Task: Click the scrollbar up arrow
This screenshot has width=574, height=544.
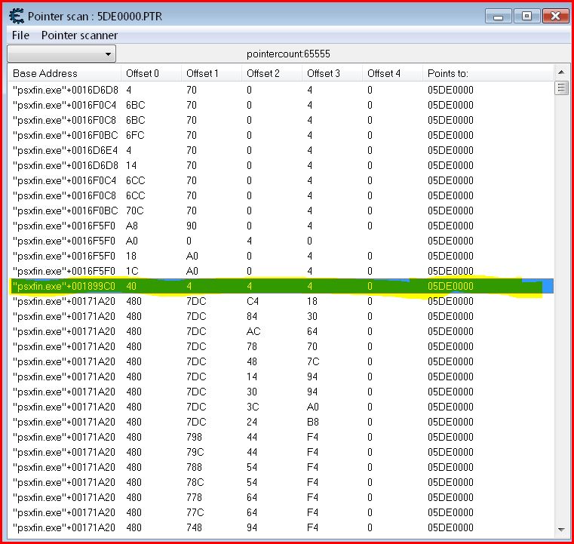Action: tap(560, 72)
